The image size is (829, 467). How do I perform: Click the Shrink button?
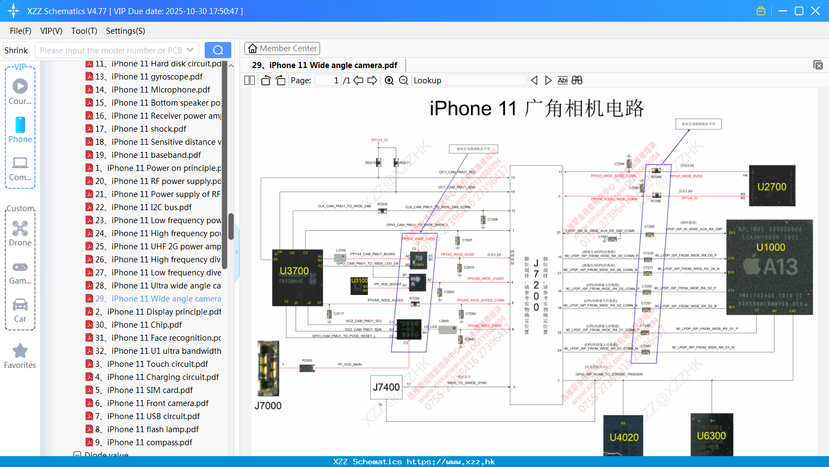click(x=16, y=50)
